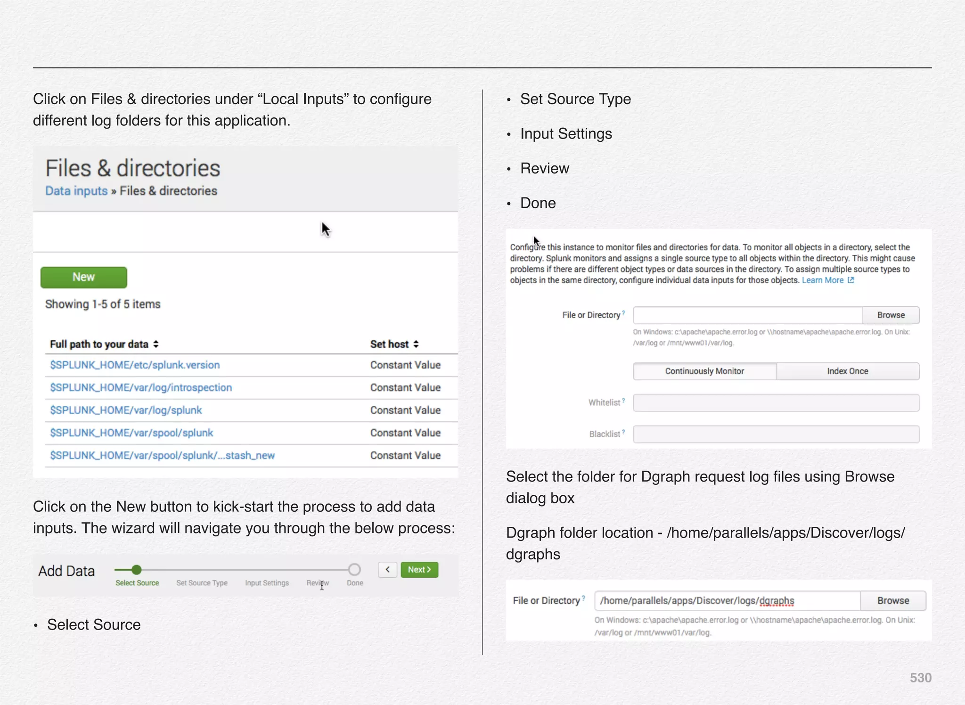Select the Set Source Type wizard step
965x705 pixels.
tap(202, 583)
